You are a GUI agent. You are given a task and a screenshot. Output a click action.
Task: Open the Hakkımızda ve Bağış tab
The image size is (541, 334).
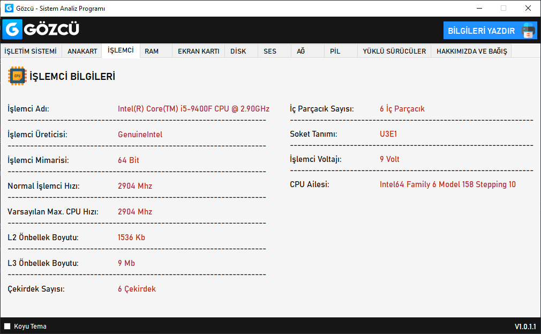click(x=472, y=51)
